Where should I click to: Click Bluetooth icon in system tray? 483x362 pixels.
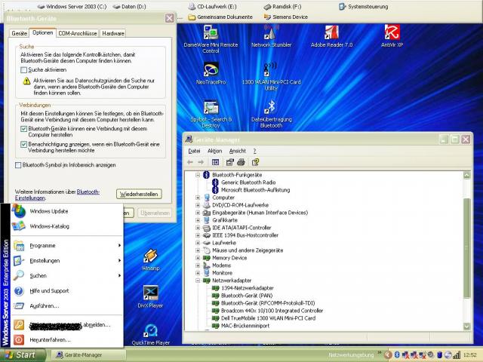coord(397,355)
